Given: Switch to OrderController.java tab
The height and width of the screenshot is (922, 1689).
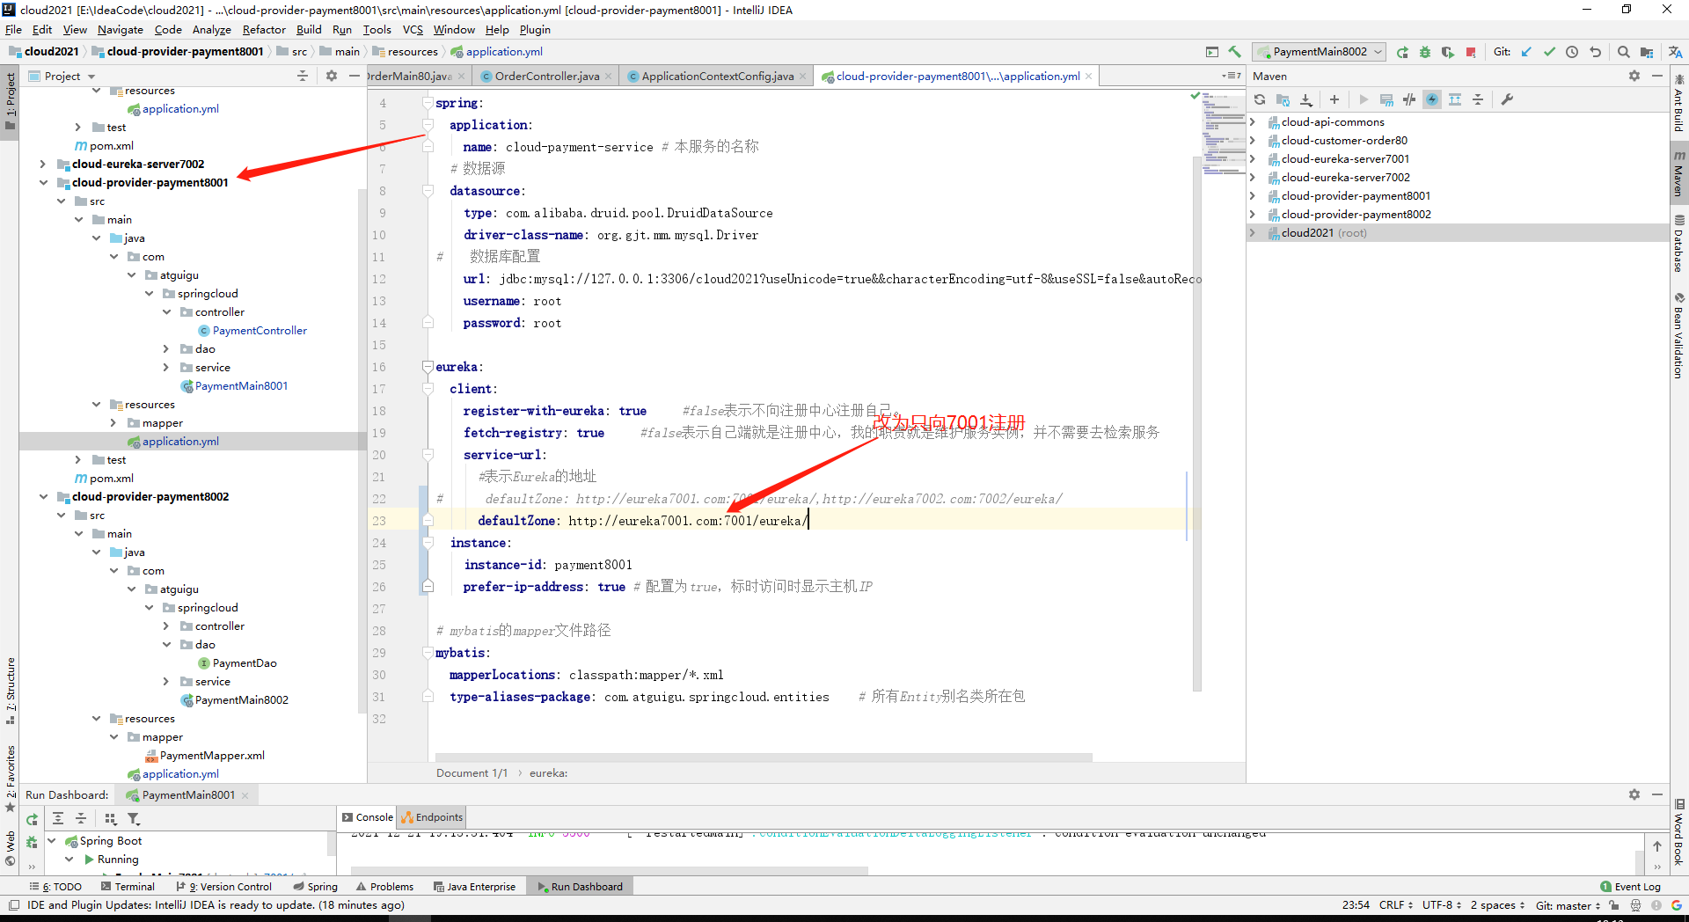Looking at the screenshot, I should coord(546,77).
